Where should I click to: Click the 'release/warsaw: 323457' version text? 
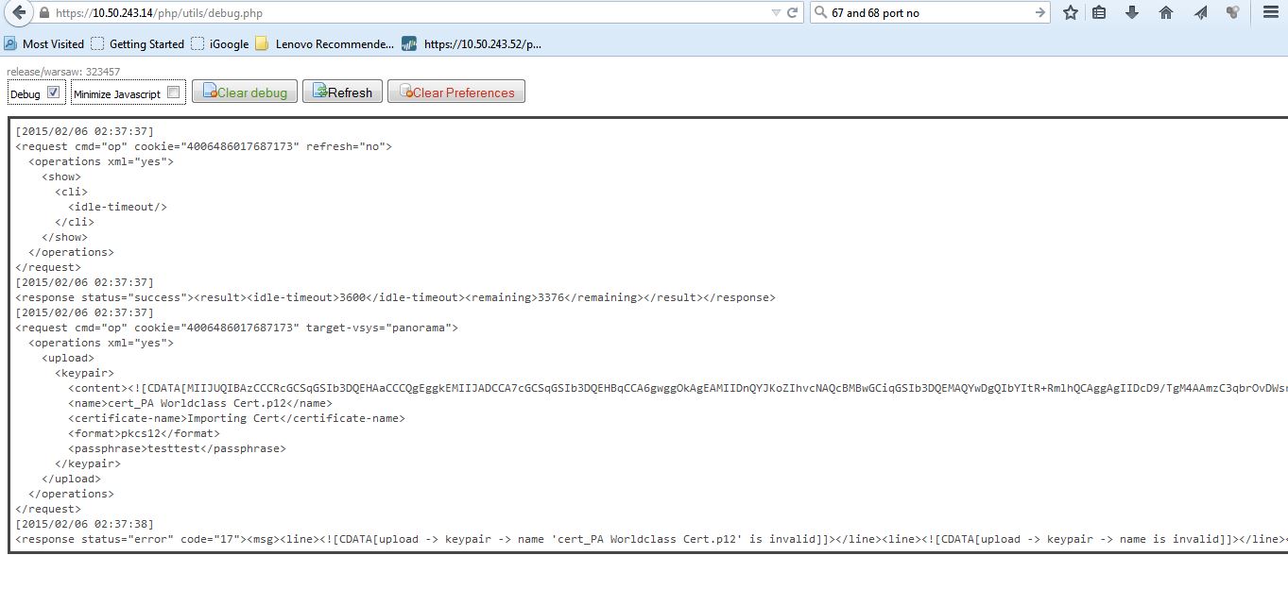tap(63, 72)
